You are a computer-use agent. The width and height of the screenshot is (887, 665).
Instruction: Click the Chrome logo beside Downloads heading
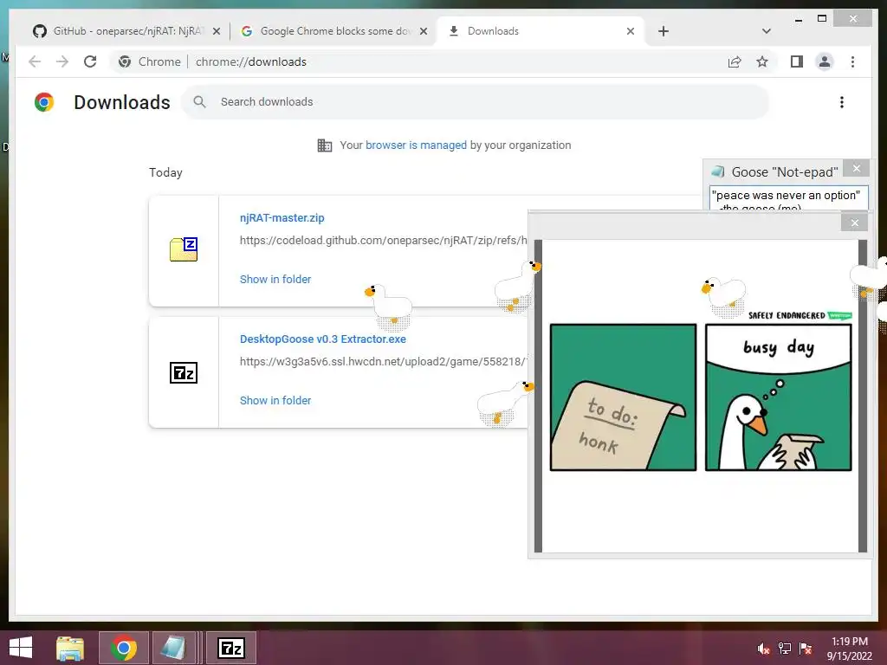tap(44, 102)
